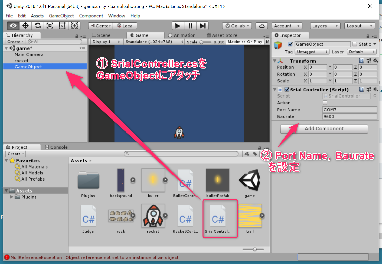Image resolution: width=382 pixels, height=264 pixels.
Task: Open the Assets menu
Action: [x=37, y=16]
